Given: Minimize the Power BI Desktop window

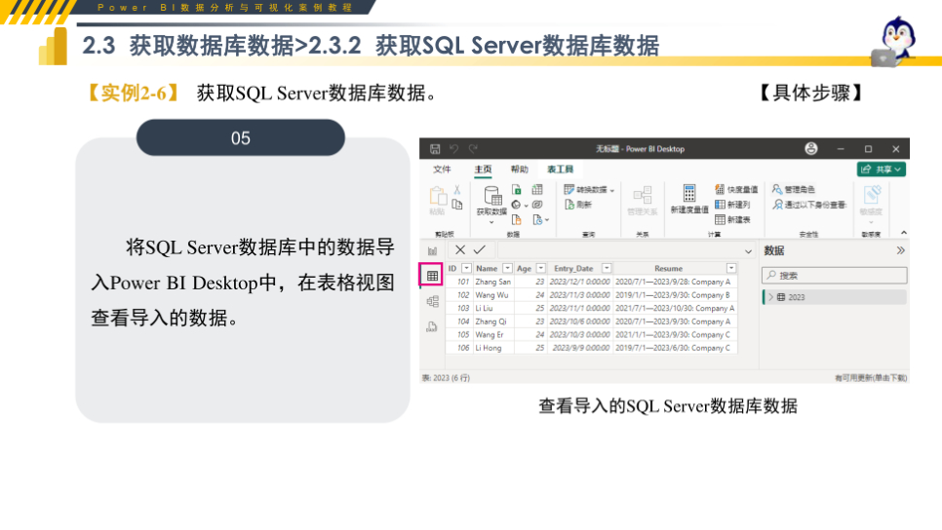Looking at the screenshot, I should [x=841, y=149].
